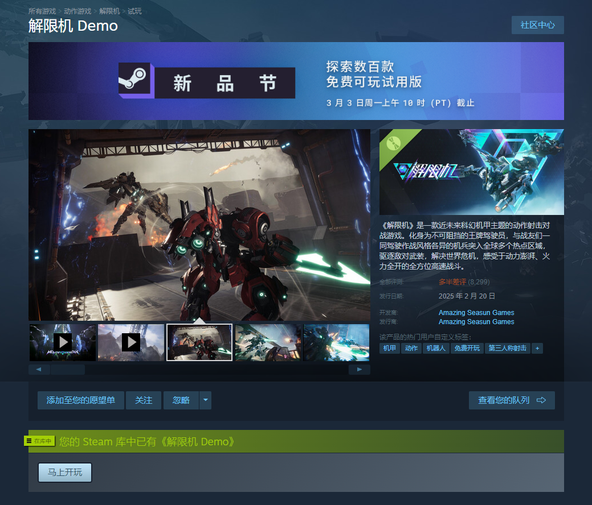Click the left arrow of thumbnail strip
The width and height of the screenshot is (592, 505).
point(39,369)
